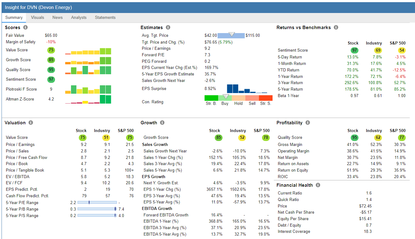Image resolution: width=415 pixels, height=239 pixels.
Task: Click the Margin of Safety -10% value
Action: coord(51,42)
